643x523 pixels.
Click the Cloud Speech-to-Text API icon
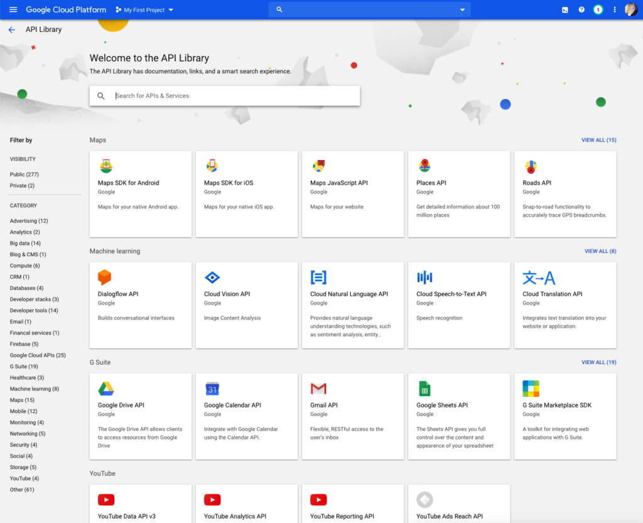[x=424, y=278]
